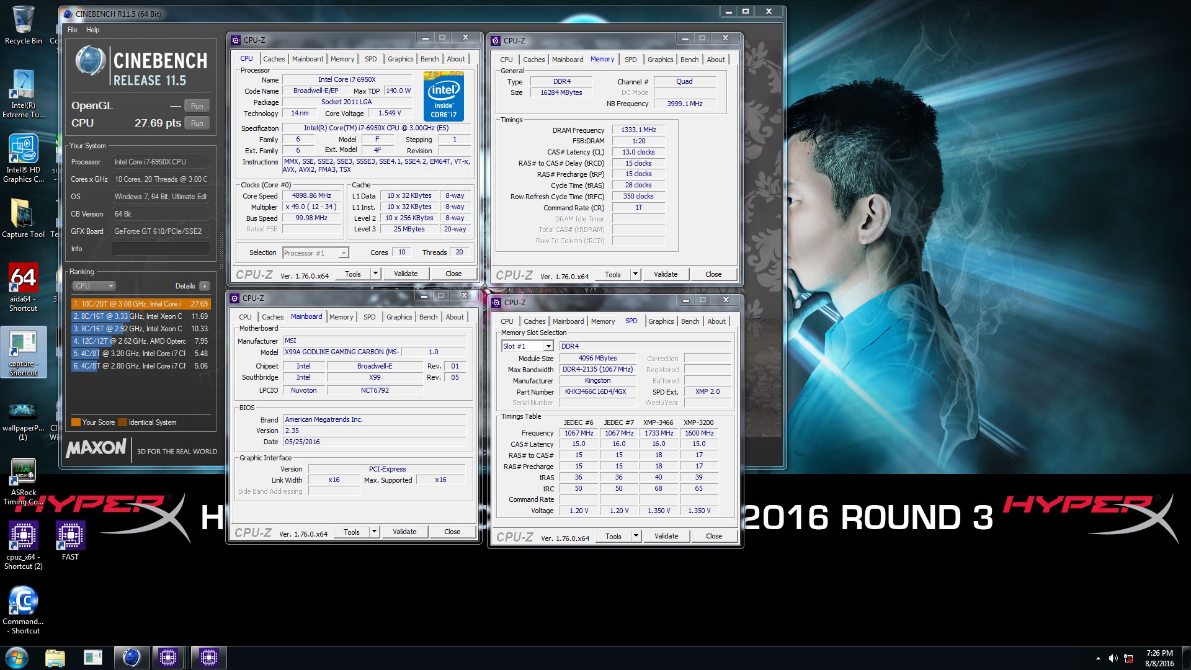Open Slot #1 memory slot dropdown
Screen dimensions: 1191x670
coord(527,346)
